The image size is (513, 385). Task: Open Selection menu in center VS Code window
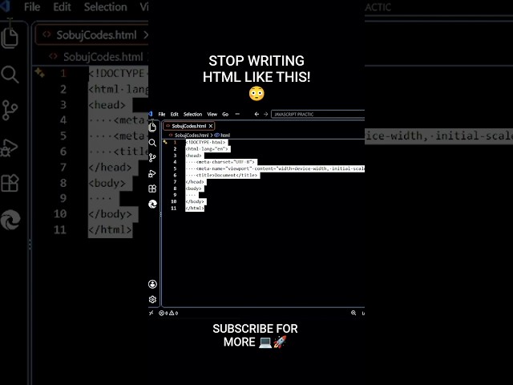point(192,114)
